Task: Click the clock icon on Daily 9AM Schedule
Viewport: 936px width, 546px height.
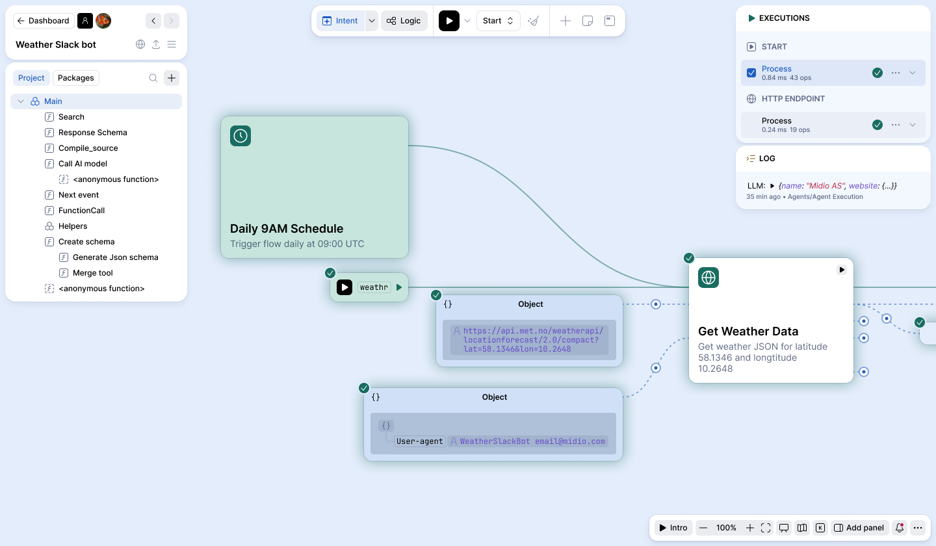Action: pos(240,136)
